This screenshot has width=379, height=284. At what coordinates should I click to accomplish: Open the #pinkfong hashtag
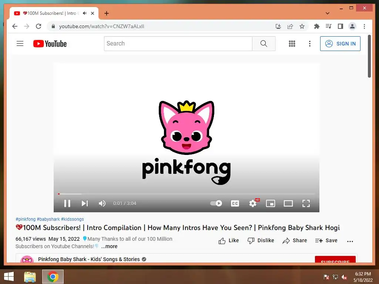(26, 219)
